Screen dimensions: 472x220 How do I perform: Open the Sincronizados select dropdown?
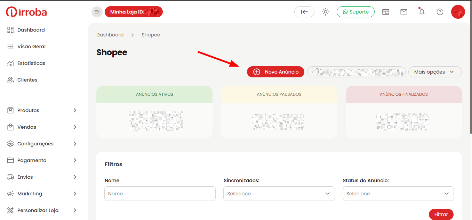point(279,194)
